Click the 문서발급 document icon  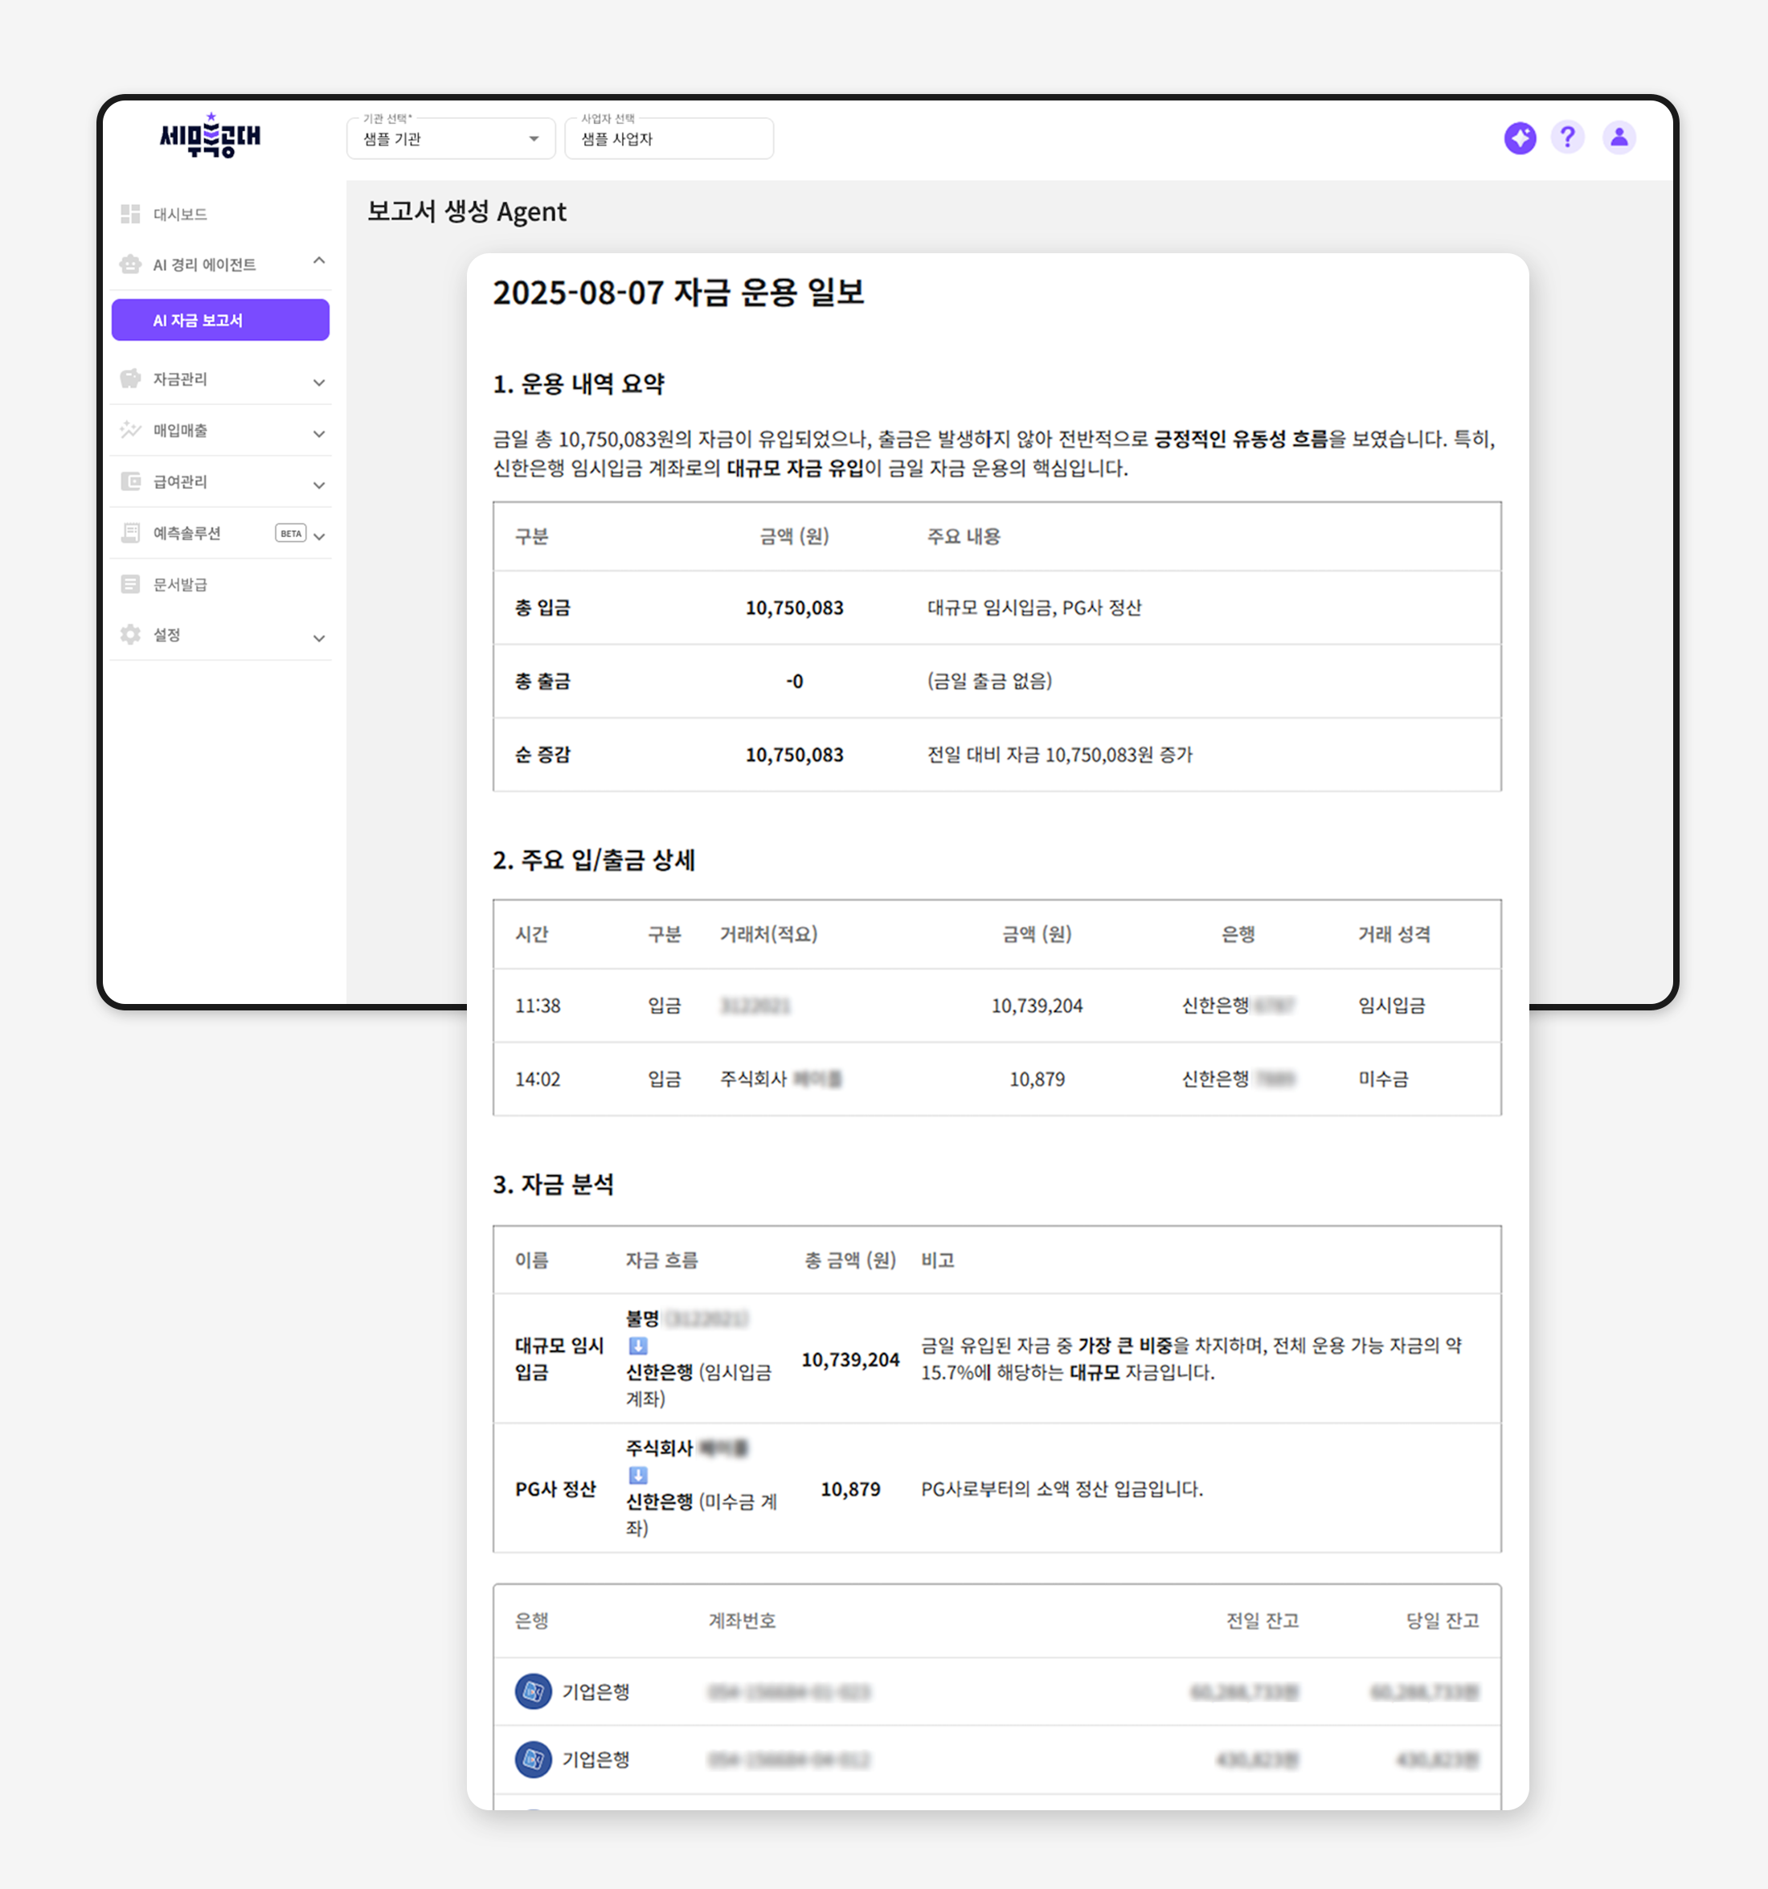point(130,584)
